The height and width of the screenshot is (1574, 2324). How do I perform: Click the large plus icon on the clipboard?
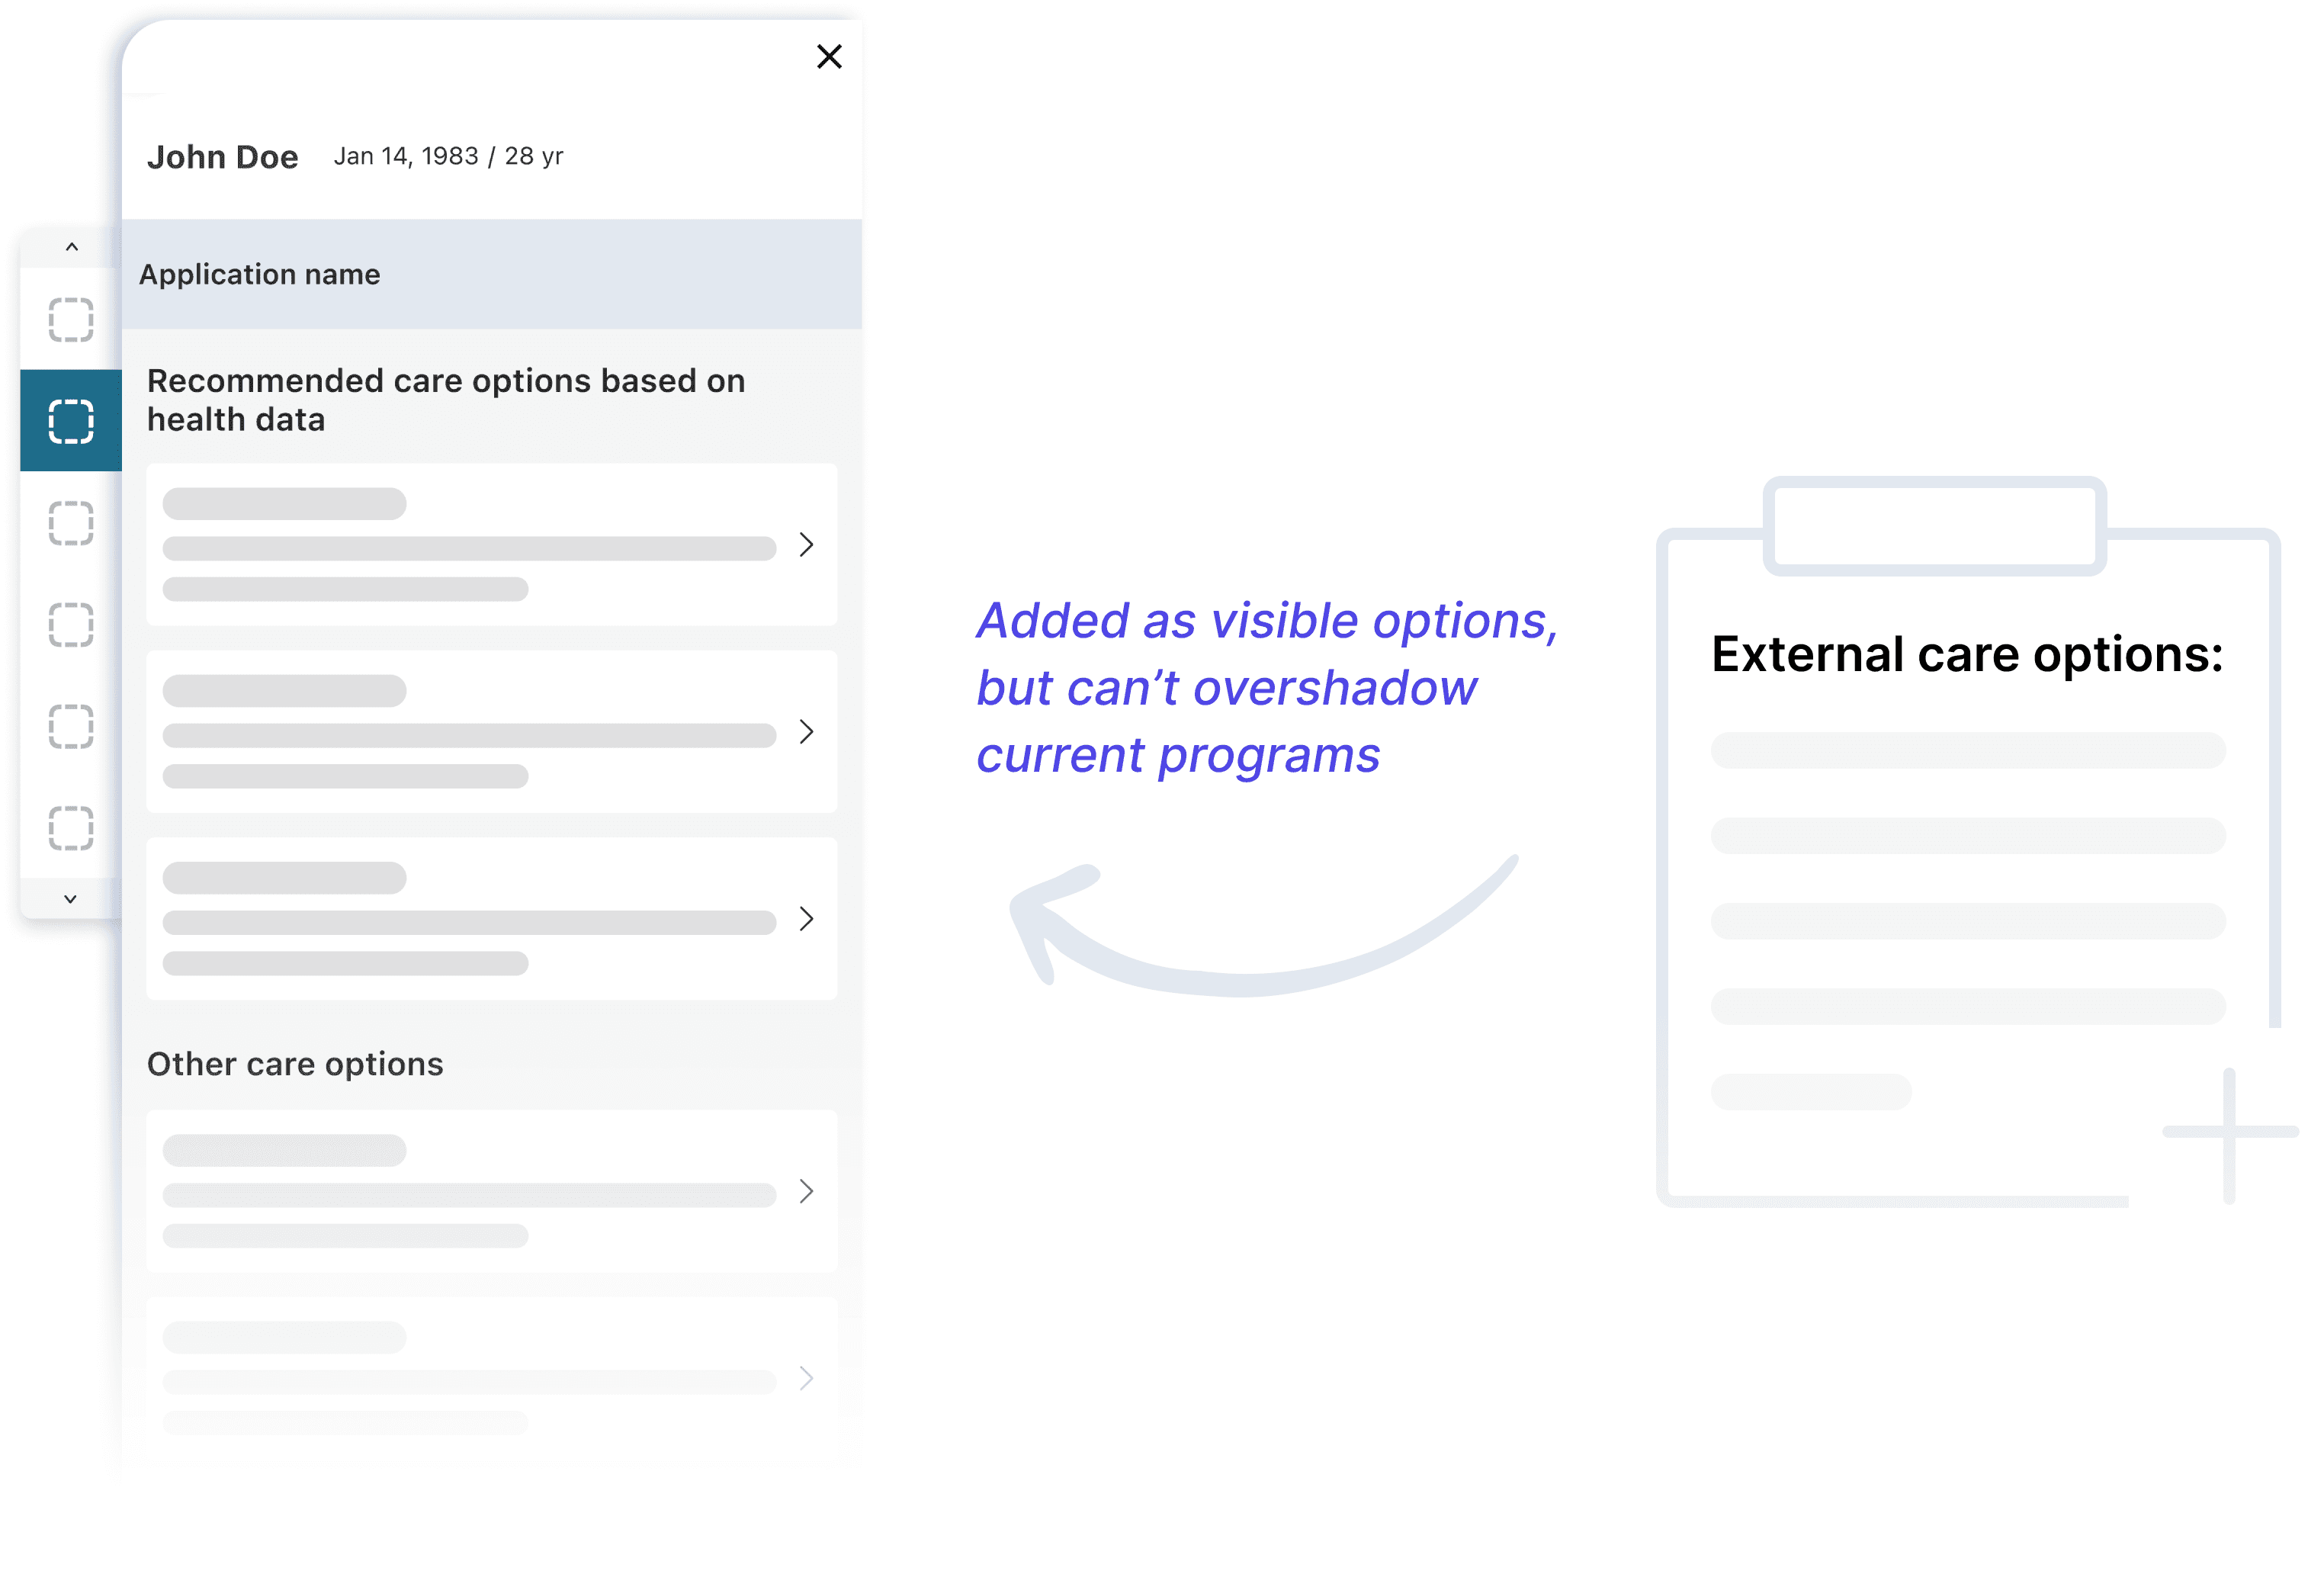pyautogui.click(x=2229, y=1133)
